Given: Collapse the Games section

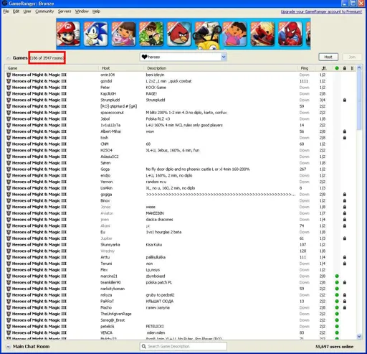Looking at the screenshot, I should [x=8, y=58].
